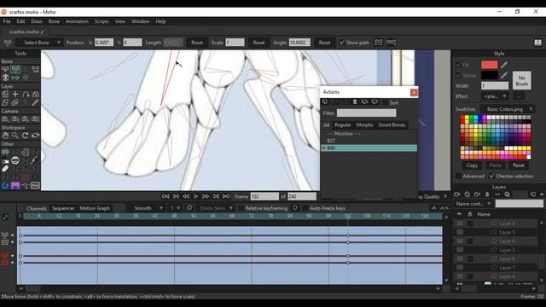Open the interval dropdown showing 1
This screenshot has height=307, width=546.
tap(175, 208)
